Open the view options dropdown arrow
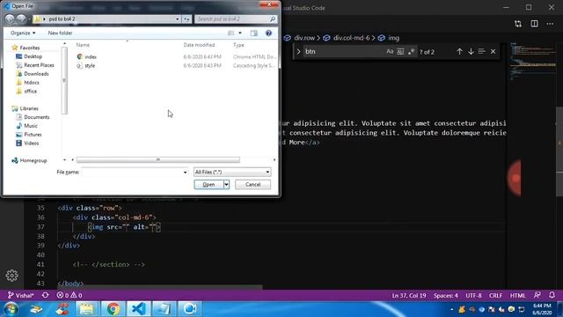This screenshot has width=563, height=317. [240, 33]
